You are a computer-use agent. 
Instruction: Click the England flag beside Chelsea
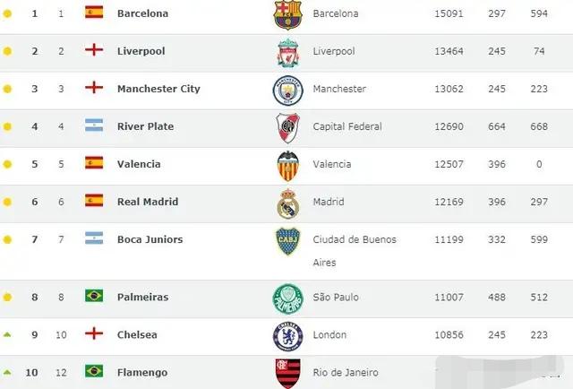[94, 333]
